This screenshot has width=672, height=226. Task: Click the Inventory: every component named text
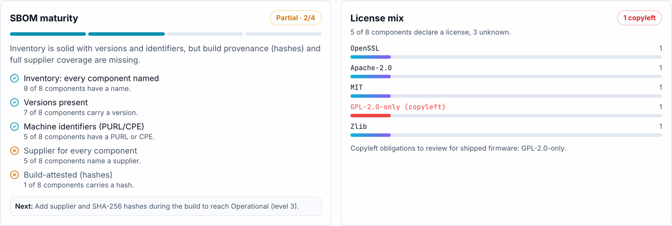point(91,78)
